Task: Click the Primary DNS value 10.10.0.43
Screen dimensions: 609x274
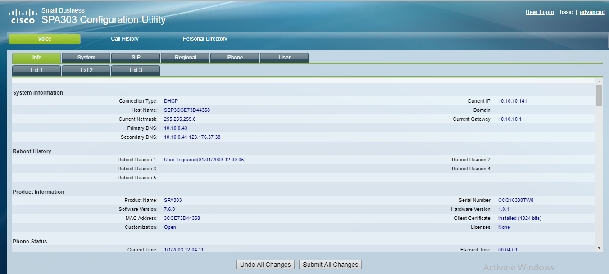Action: pyautogui.click(x=176, y=128)
